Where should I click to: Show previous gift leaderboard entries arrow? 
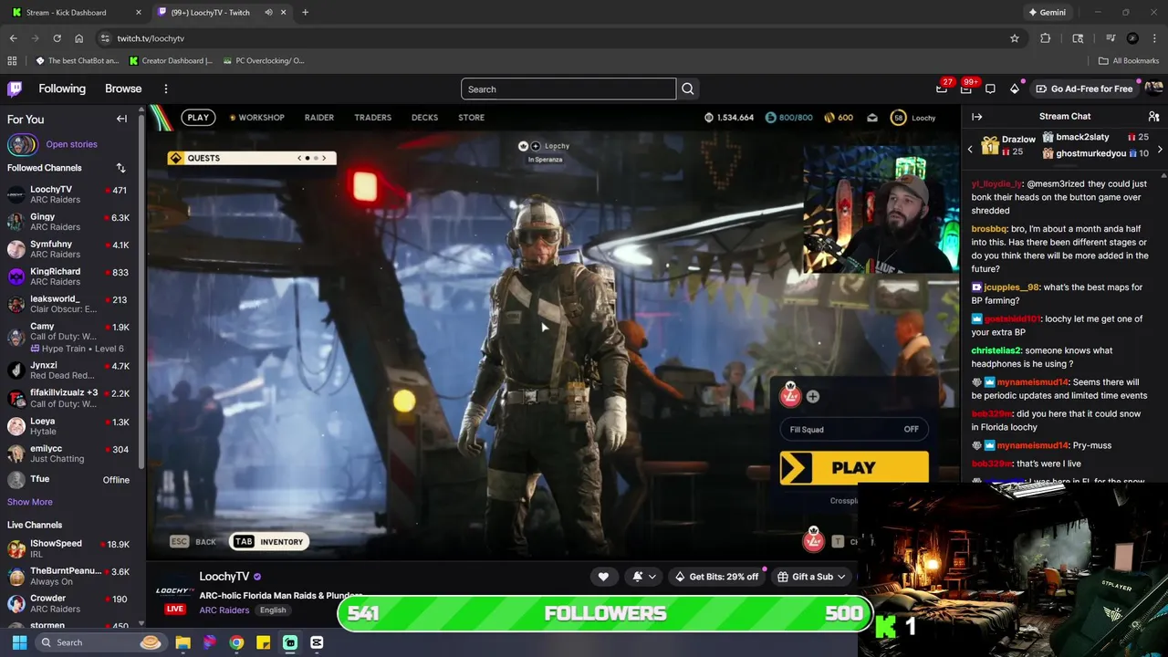click(970, 149)
